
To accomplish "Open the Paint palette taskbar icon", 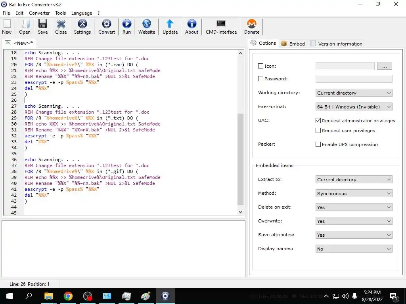I will click(146, 296).
